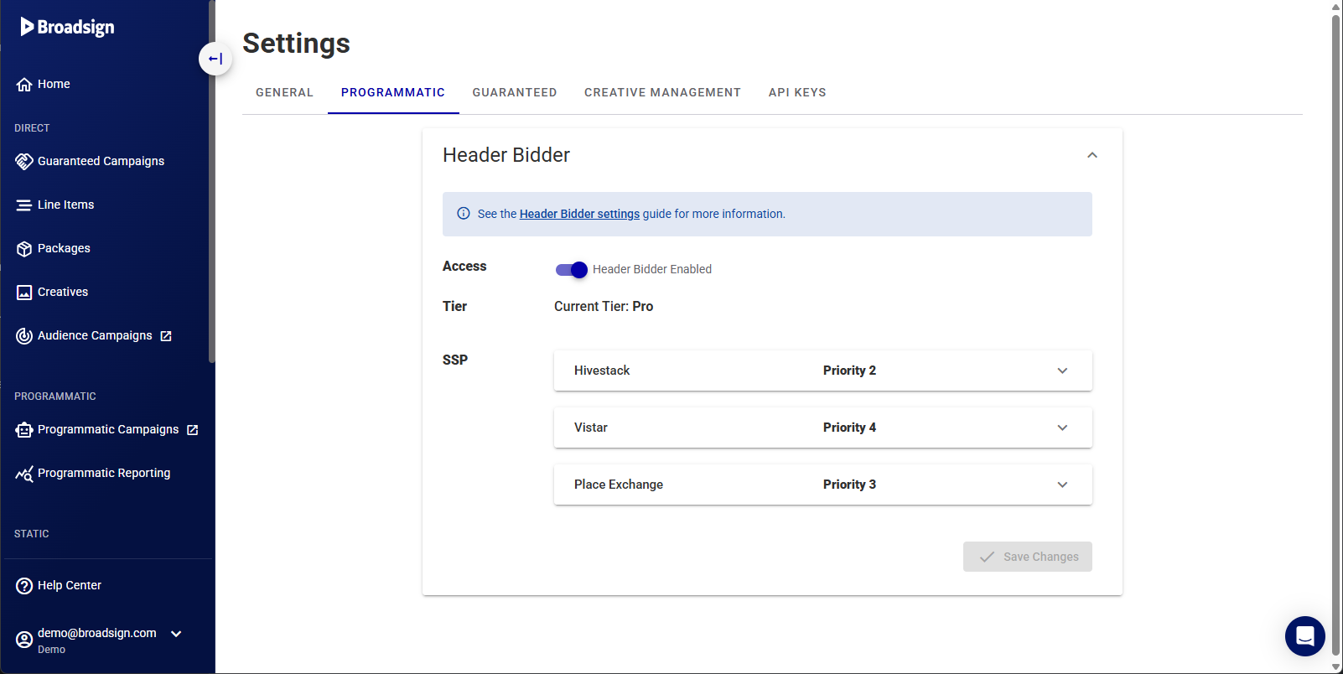Expand the Vistar Priority 4 row

(1062, 428)
